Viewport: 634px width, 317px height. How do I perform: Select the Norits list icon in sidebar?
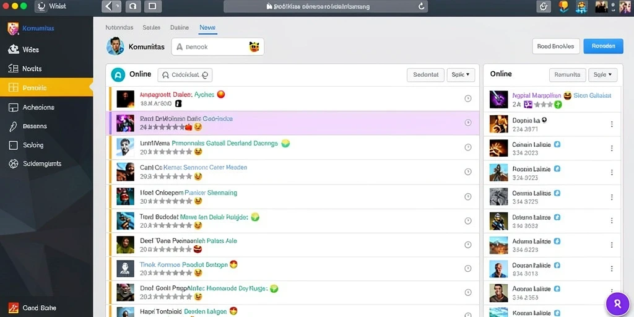click(x=14, y=69)
